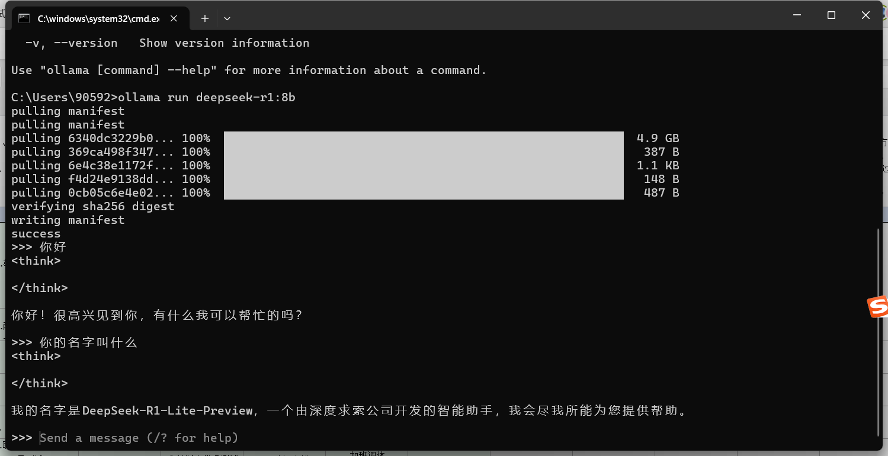Close the terminal window
The width and height of the screenshot is (888, 456).
[x=865, y=15]
